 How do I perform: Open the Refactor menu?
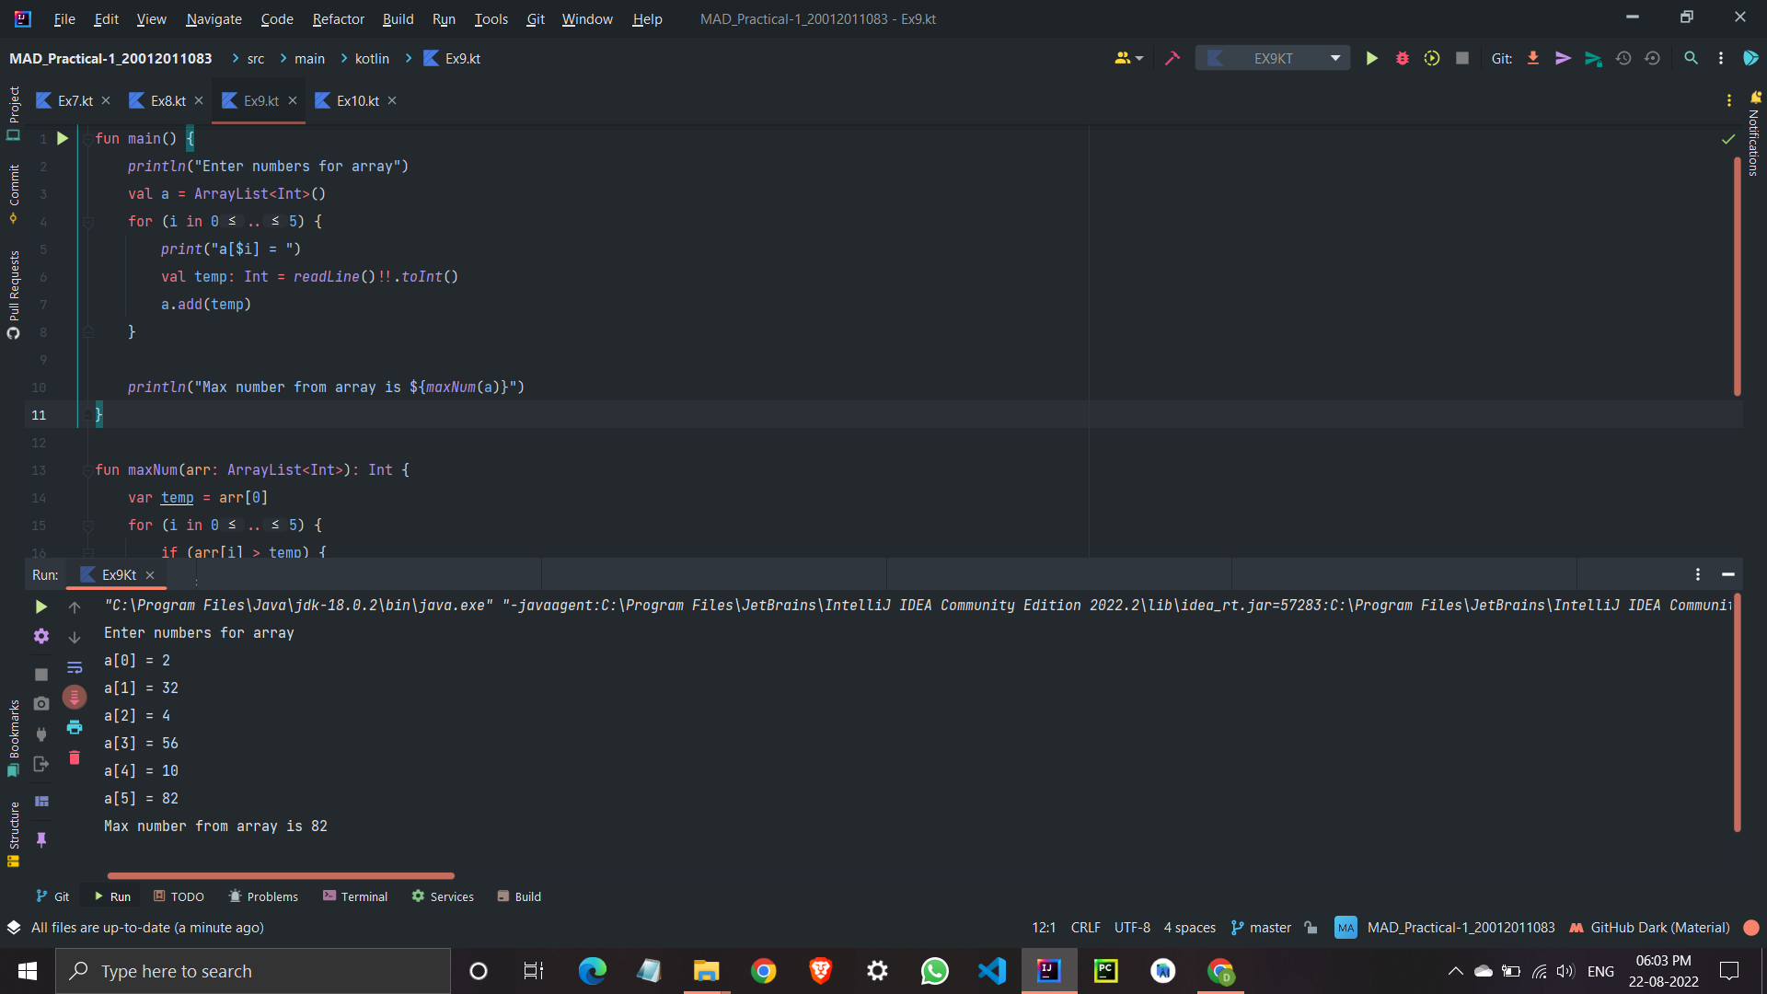tap(338, 18)
